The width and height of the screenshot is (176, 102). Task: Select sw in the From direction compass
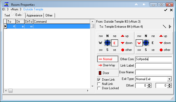[x=101, y=50]
